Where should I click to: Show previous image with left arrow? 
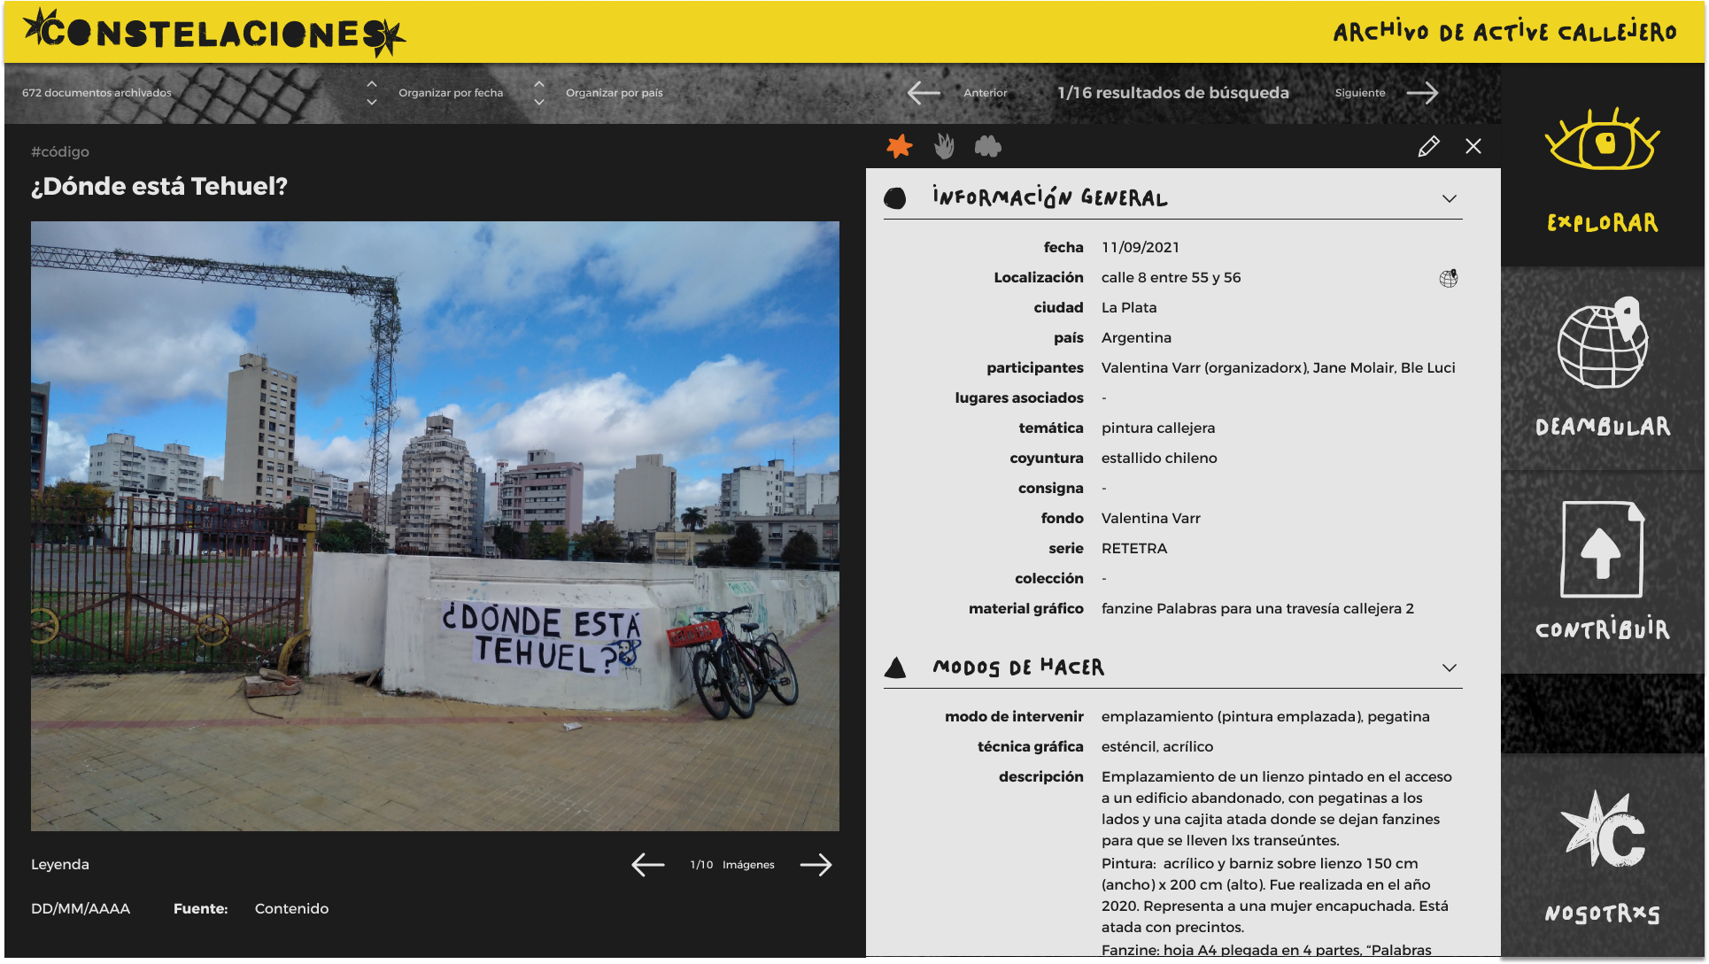[647, 865]
